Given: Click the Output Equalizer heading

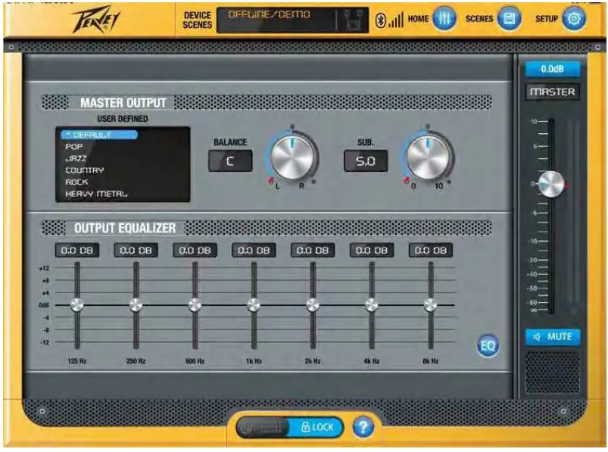Looking at the screenshot, I should (125, 228).
